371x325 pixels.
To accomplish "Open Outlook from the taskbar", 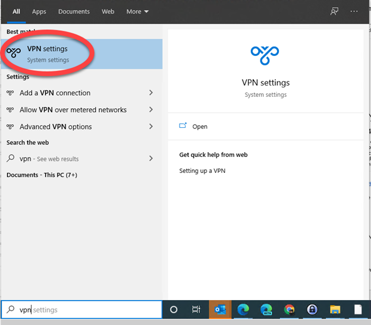I will pos(220,310).
